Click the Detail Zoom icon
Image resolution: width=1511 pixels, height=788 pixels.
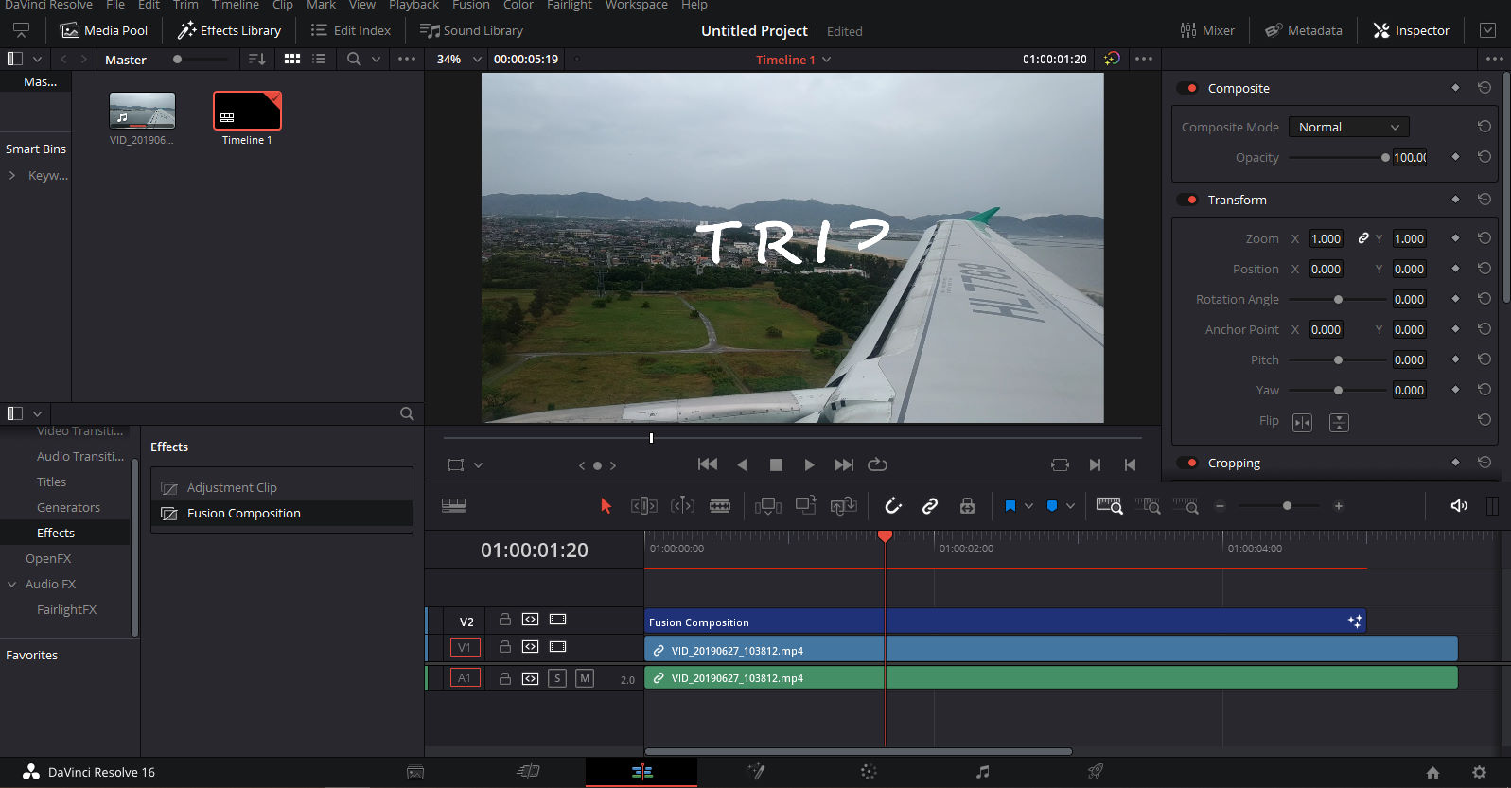1148,506
